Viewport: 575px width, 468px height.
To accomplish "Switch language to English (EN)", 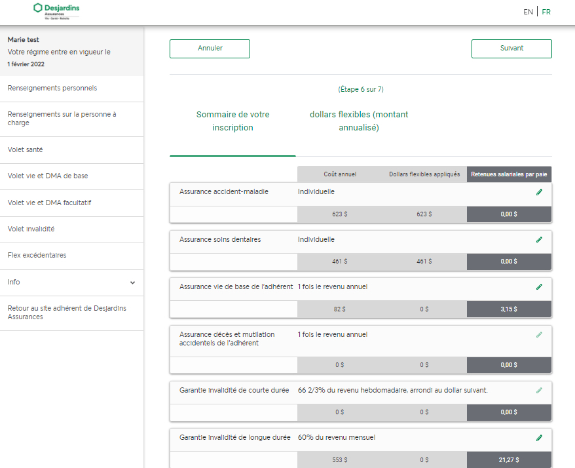I will (x=528, y=12).
